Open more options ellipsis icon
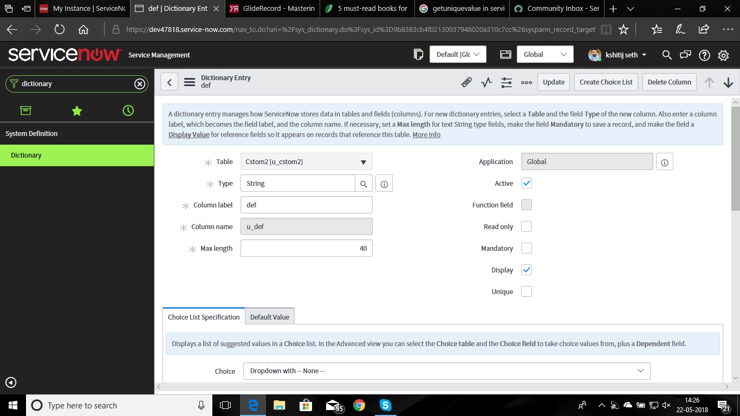 [527, 82]
